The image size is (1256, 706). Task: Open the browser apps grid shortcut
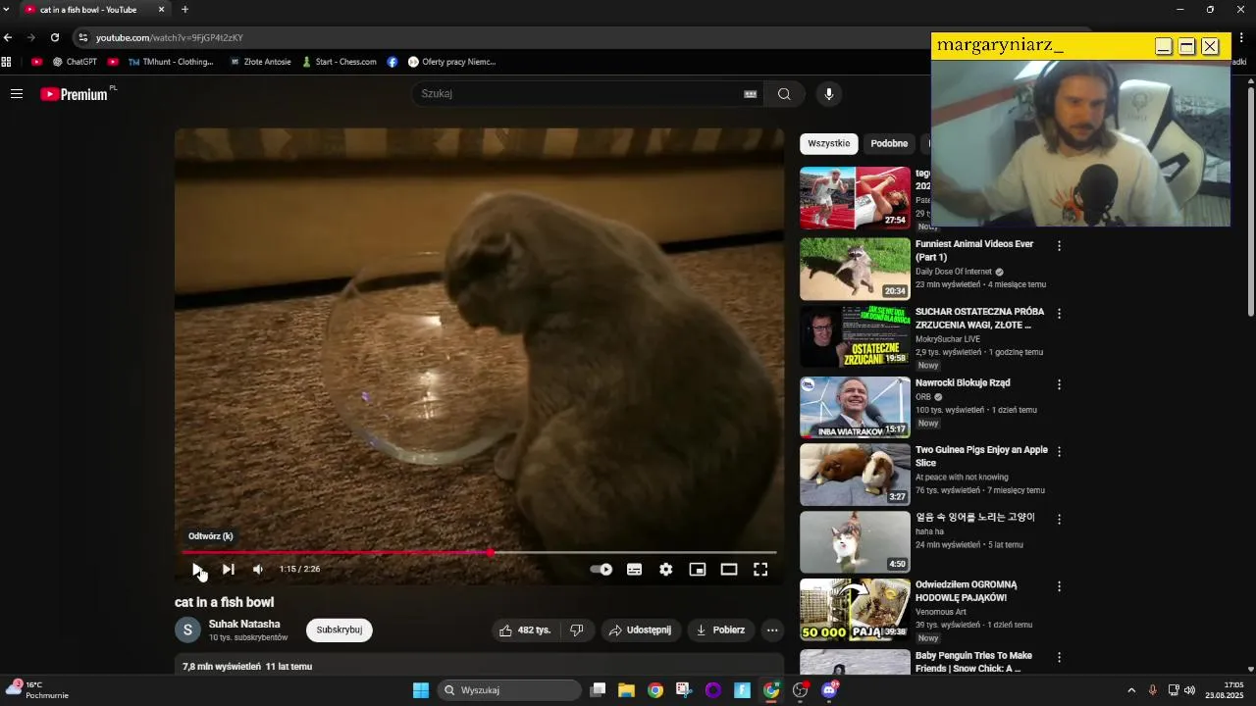pos(6,62)
